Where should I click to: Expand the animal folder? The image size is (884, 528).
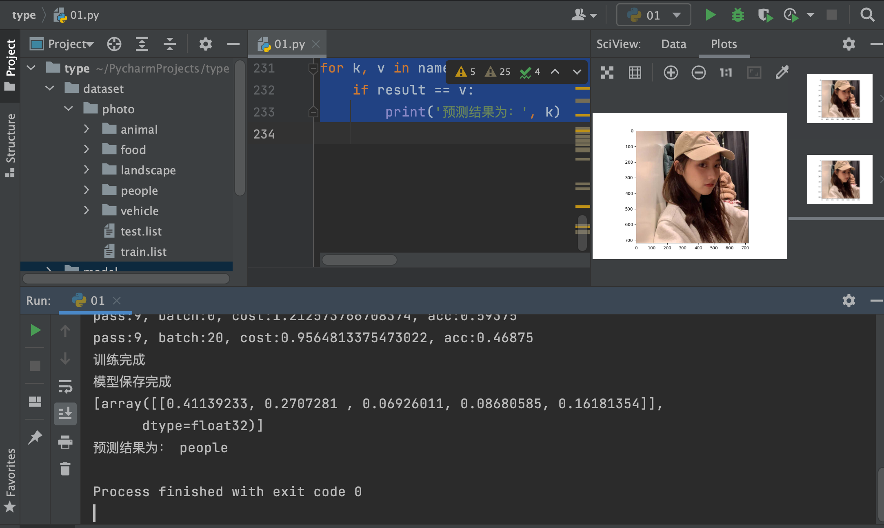(x=86, y=130)
